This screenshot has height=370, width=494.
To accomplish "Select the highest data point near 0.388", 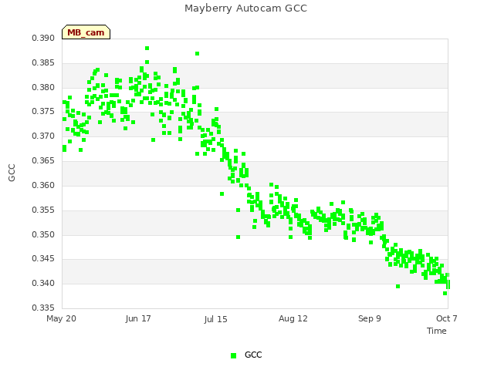I will 147,48.
